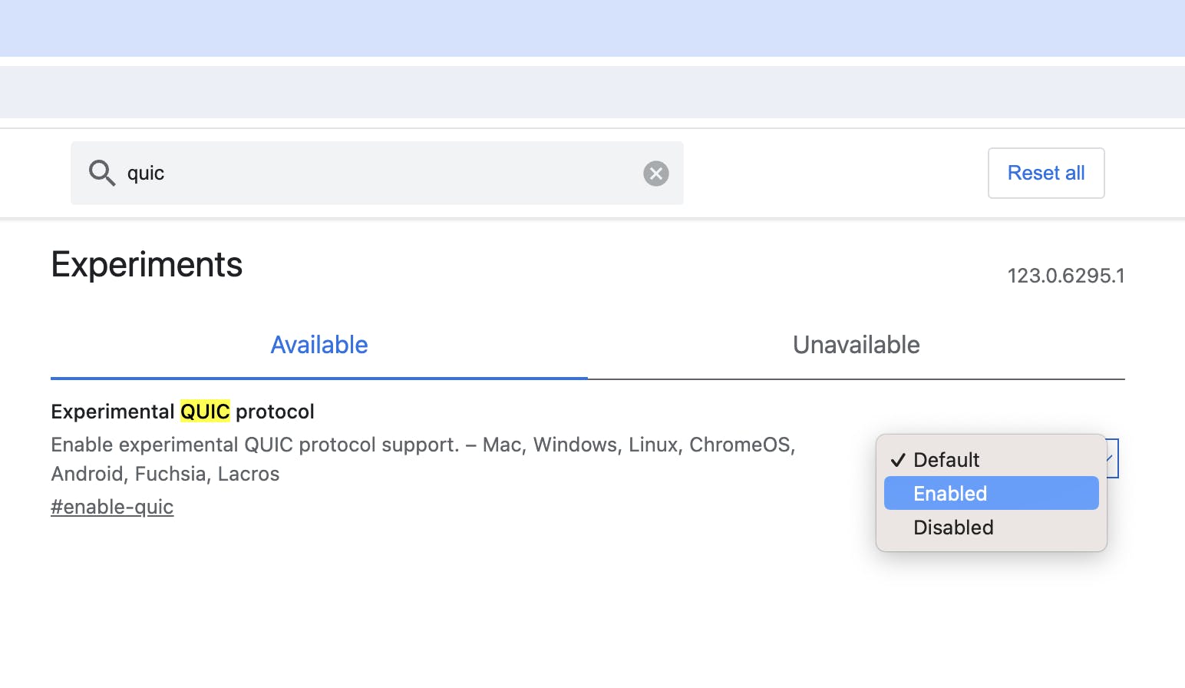Viewport: 1185px width, 688px height.
Task: Click the select arrow behind the menu
Action: pos(1112,458)
